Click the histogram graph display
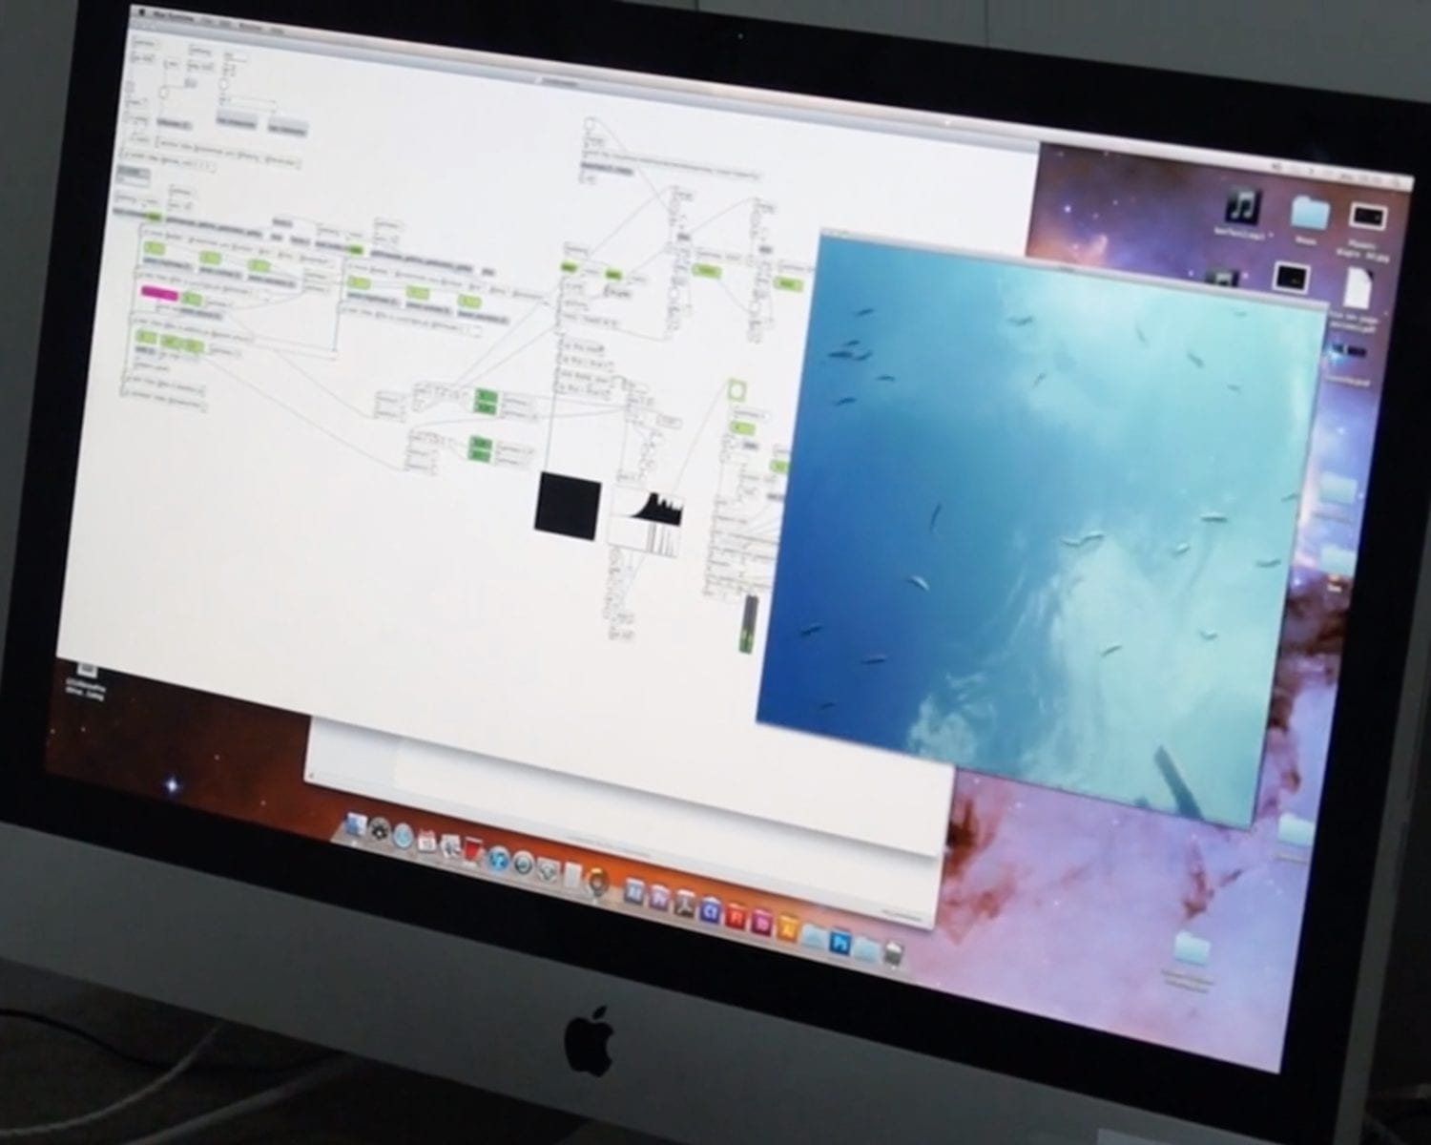Viewport: 1431px width, 1145px height. coord(647,522)
